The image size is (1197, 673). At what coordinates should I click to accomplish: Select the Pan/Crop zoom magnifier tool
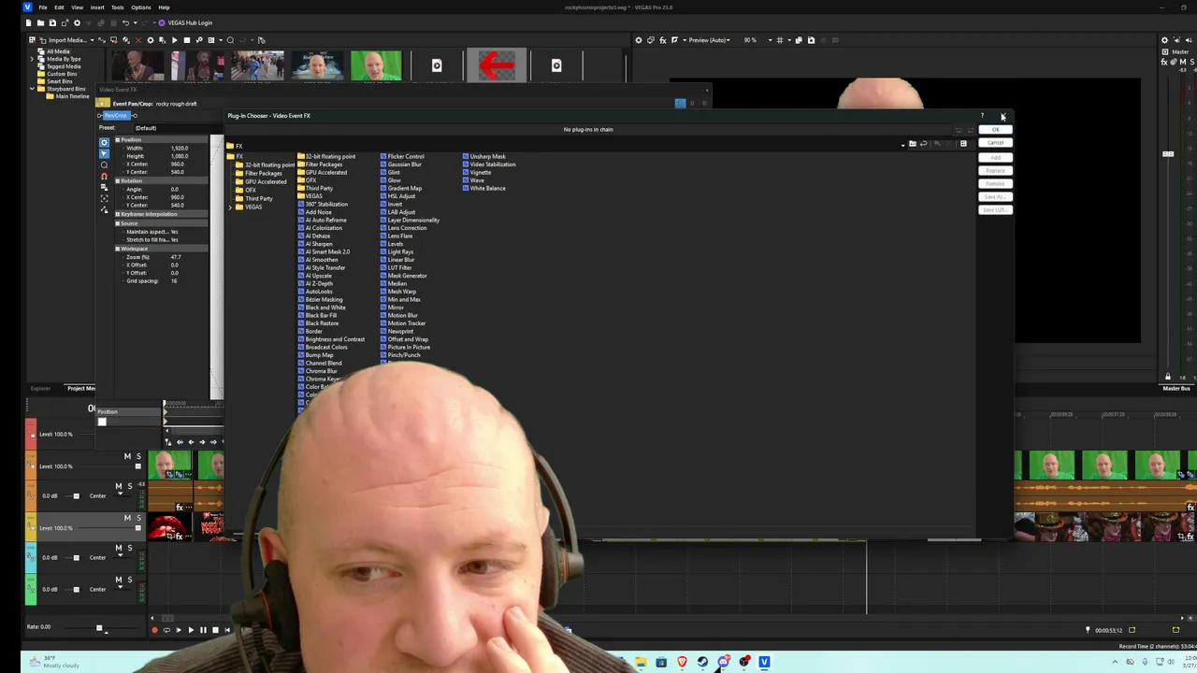click(x=104, y=165)
